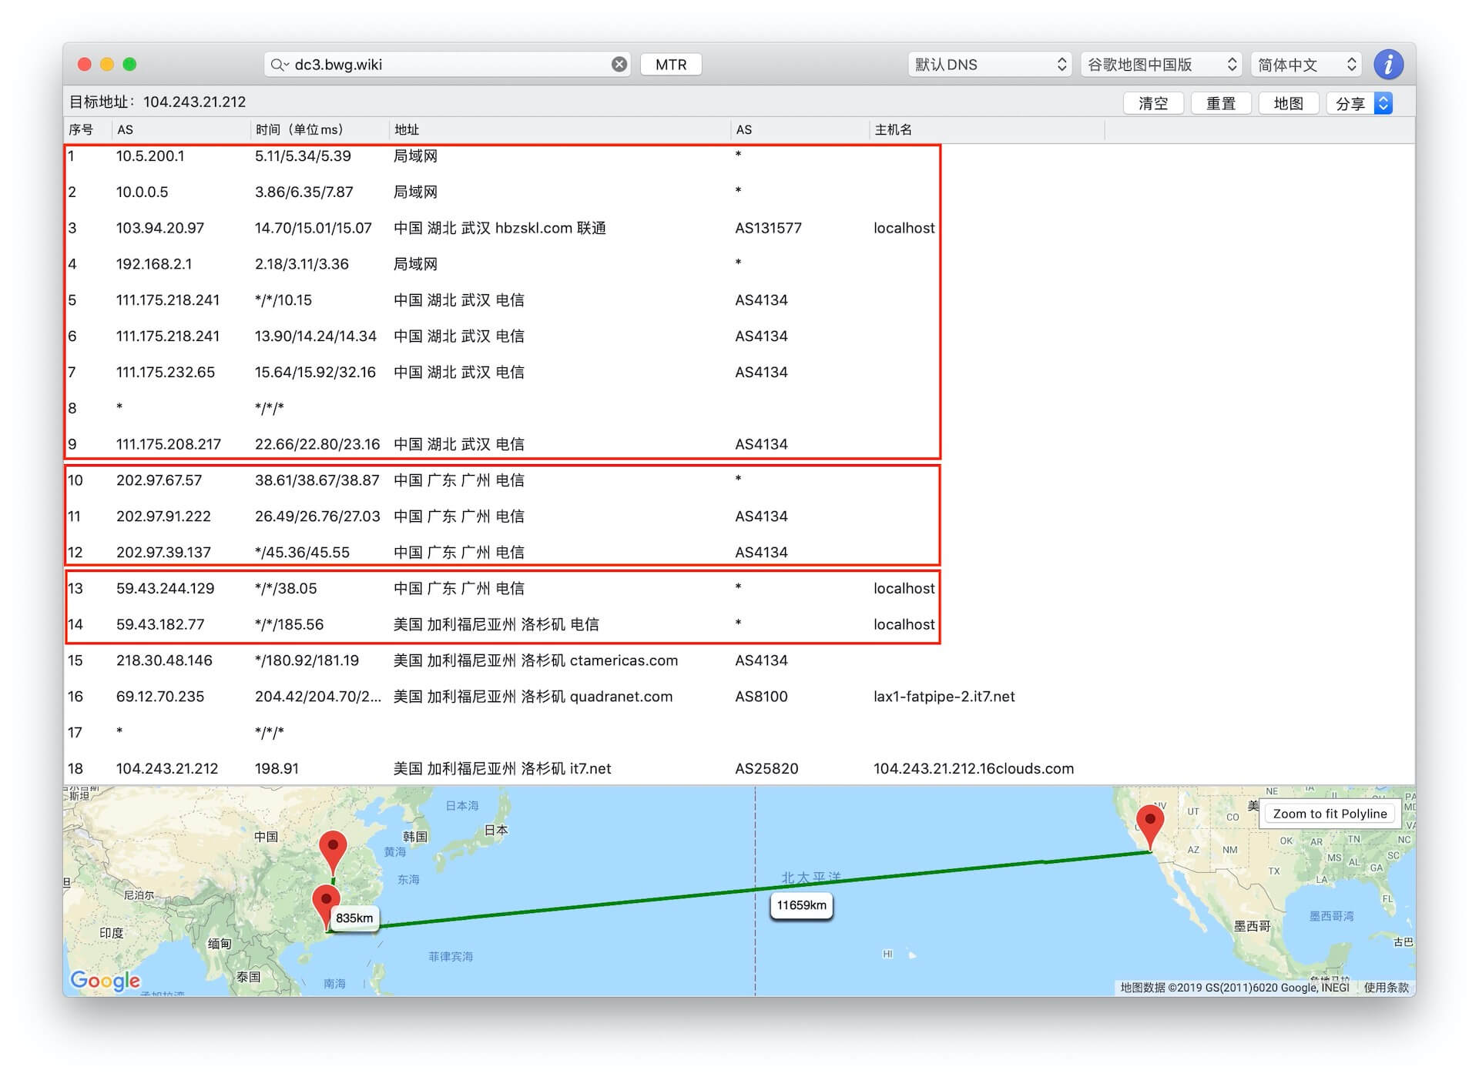Click the green fullscreen window button
Image resolution: width=1479 pixels, height=1080 pixels.
click(129, 65)
